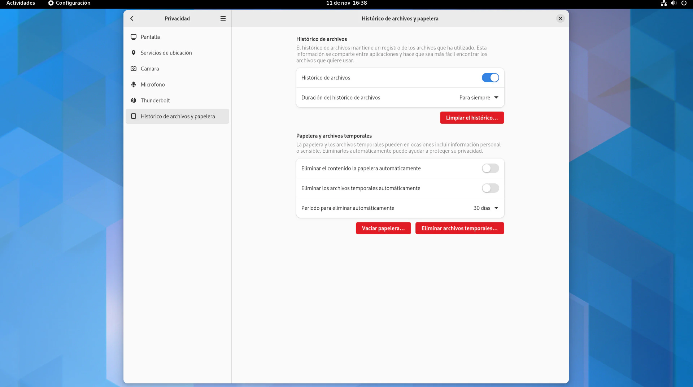693x387 pixels.
Task: Click the clock date in top bar
Action: point(346,3)
